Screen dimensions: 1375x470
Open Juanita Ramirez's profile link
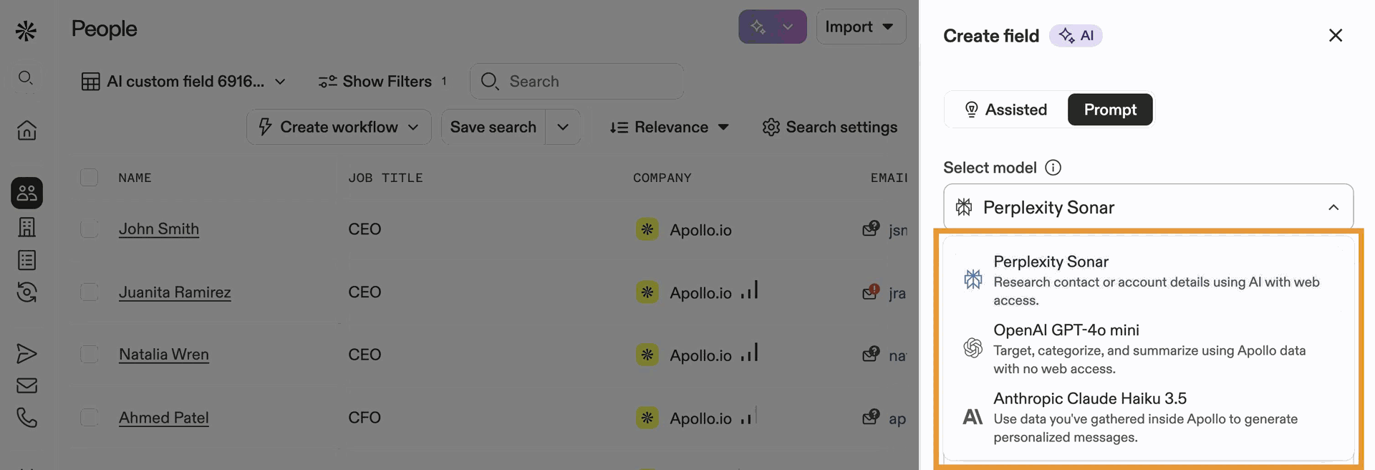[174, 292]
